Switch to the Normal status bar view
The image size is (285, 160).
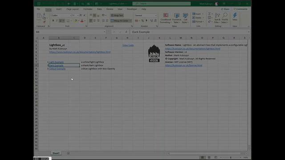(x=202, y=157)
